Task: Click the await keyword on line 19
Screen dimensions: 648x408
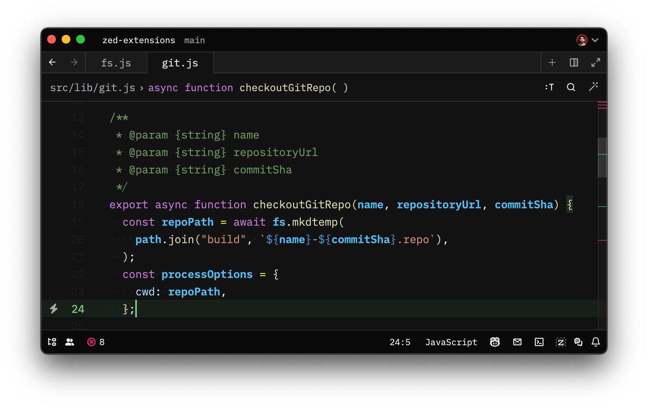Action: (250, 222)
